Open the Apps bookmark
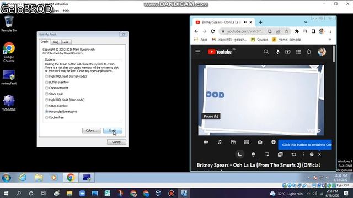Viewport: 353px width, 198px height. [201, 40]
